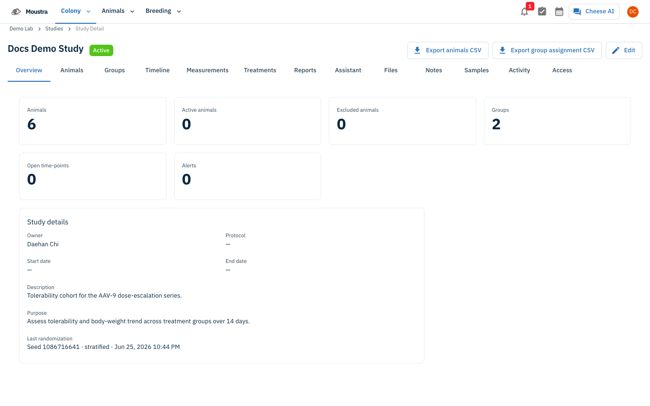The image size is (650, 406).
Task: Expand the Animals menu chevron
Action: coord(132,11)
